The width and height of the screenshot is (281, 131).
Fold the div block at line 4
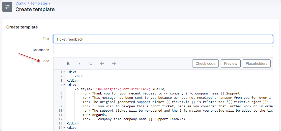64,85
